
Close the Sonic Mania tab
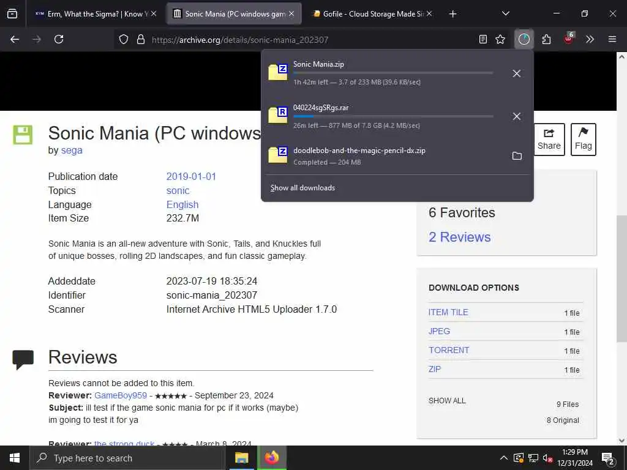(291, 13)
